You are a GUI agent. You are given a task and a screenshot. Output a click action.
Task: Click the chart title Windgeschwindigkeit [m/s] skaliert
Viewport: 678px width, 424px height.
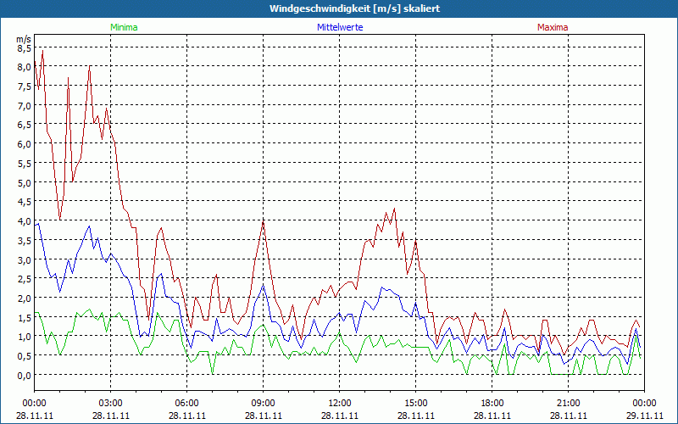pyautogui.click(x=354, y=8)
